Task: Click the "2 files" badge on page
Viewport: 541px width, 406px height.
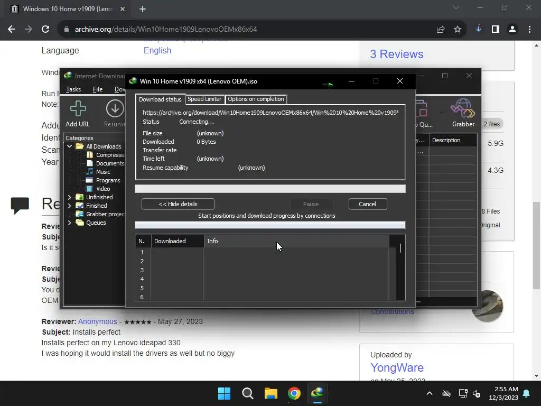Action: click(x=492, y=124)
